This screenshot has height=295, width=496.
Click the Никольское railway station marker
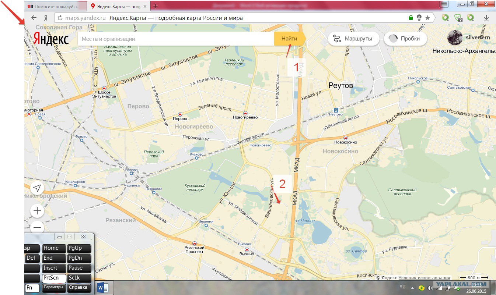[418, 82]
